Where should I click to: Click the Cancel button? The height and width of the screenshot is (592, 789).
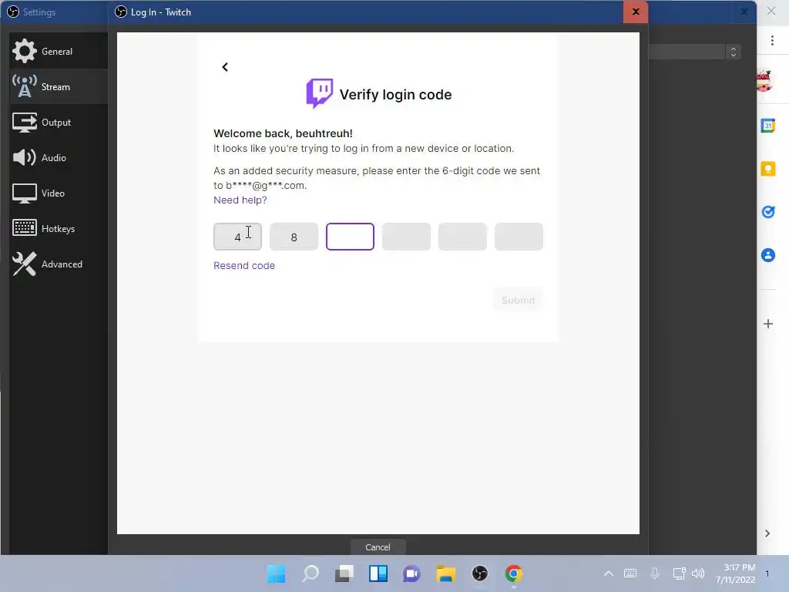pos(378,547)
